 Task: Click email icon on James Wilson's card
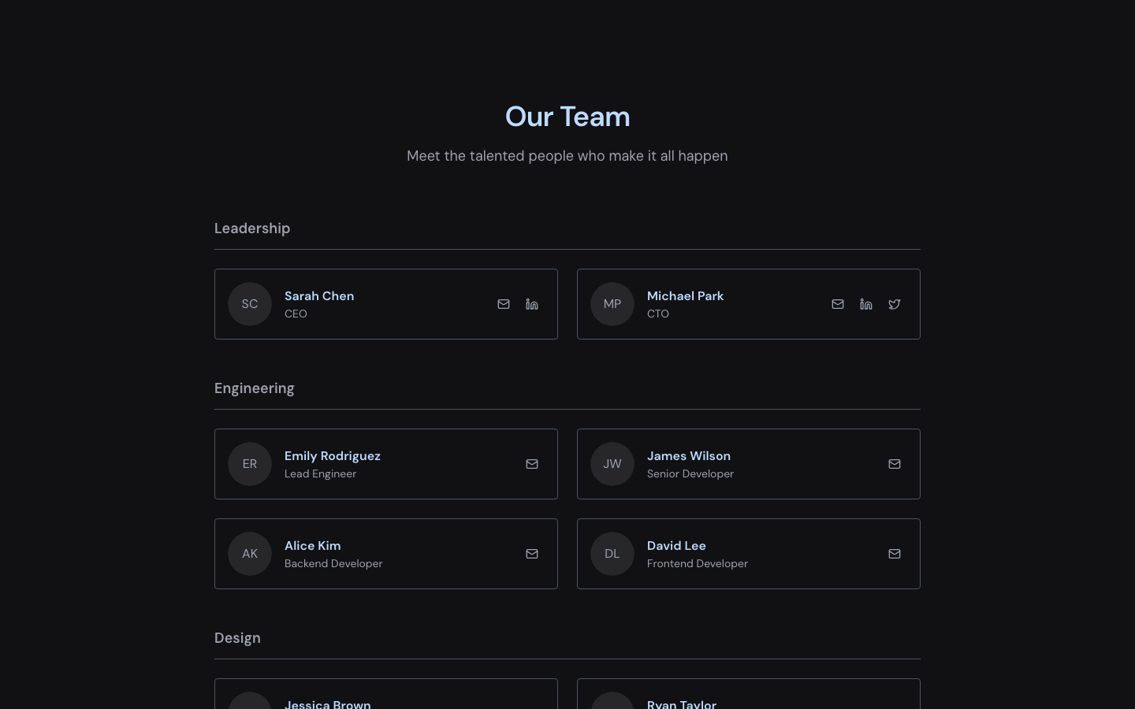pyautogui.click(x=895, y=464)
